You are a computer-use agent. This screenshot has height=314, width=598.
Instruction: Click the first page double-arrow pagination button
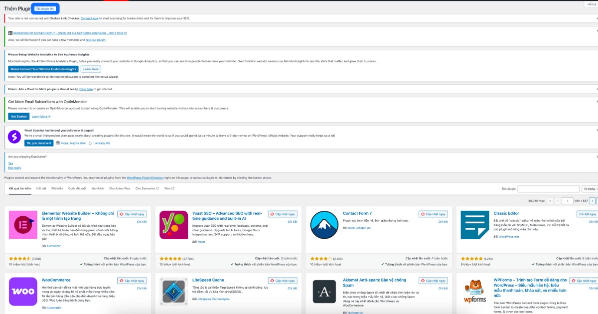(x=550, y=201)
